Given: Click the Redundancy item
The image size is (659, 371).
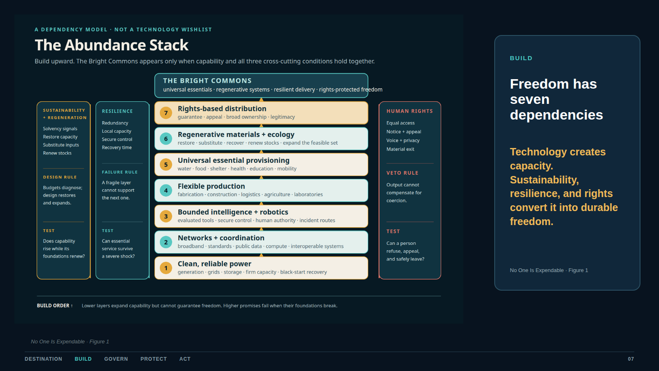Looking at the screenshot, I should [x=115, y=123].
